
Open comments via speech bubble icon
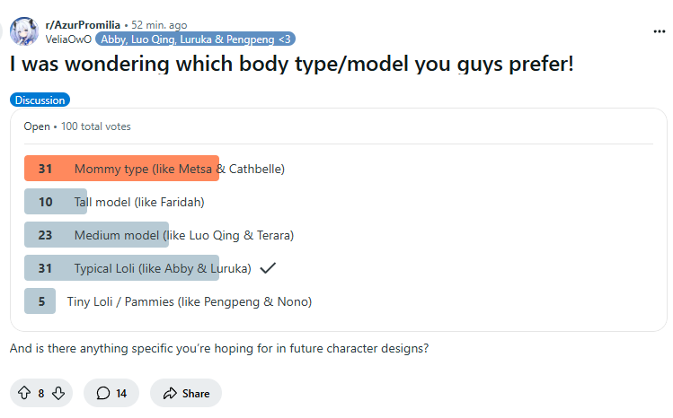[103, 393]
